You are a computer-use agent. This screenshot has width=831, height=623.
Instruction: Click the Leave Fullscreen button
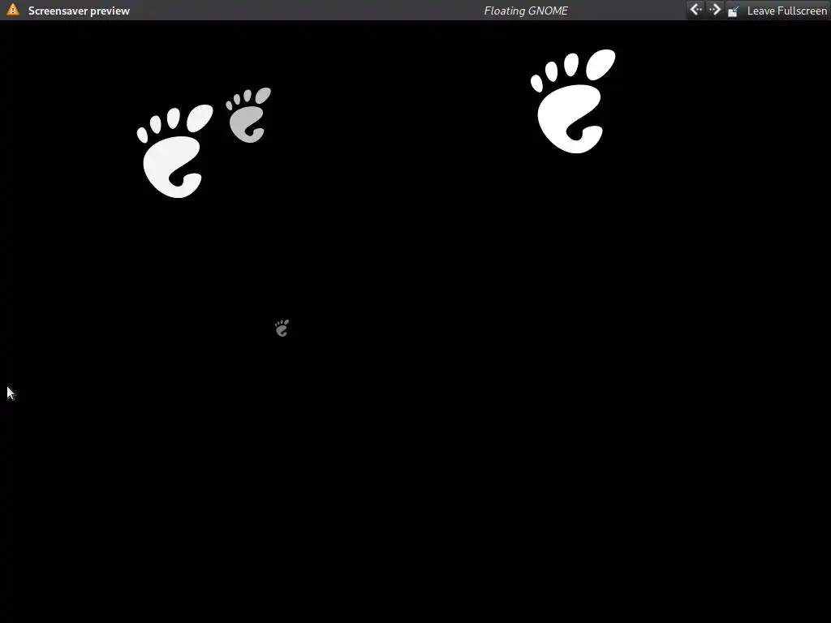pos(777,11)
